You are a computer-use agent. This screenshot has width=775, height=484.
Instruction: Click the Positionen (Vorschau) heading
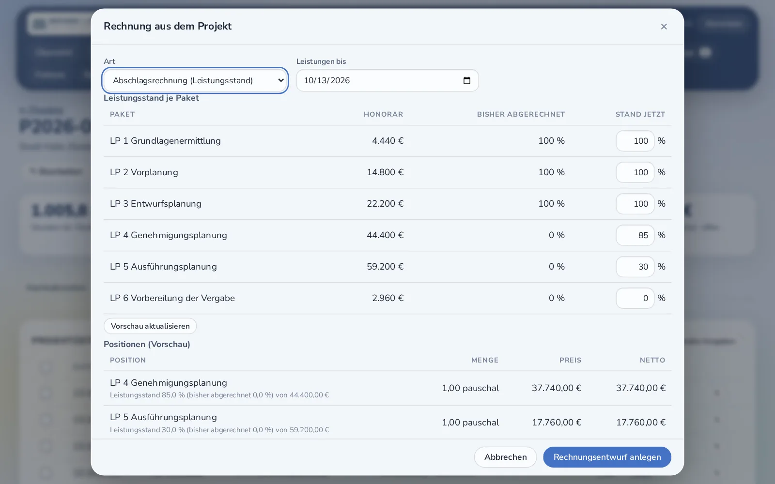[147, 344]
